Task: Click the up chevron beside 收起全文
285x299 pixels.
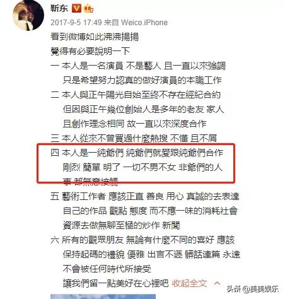Action: [x=217, y=283]
